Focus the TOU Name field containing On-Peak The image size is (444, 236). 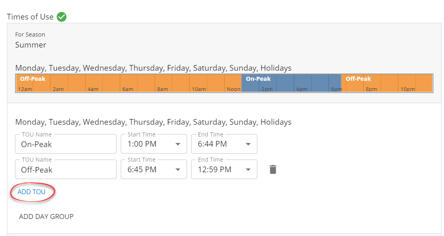[66, 144]
